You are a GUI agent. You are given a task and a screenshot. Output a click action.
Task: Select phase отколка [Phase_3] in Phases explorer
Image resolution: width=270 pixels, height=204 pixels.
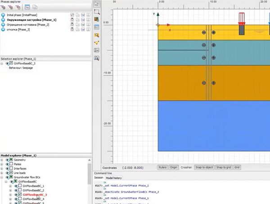(x=18, y=30)
